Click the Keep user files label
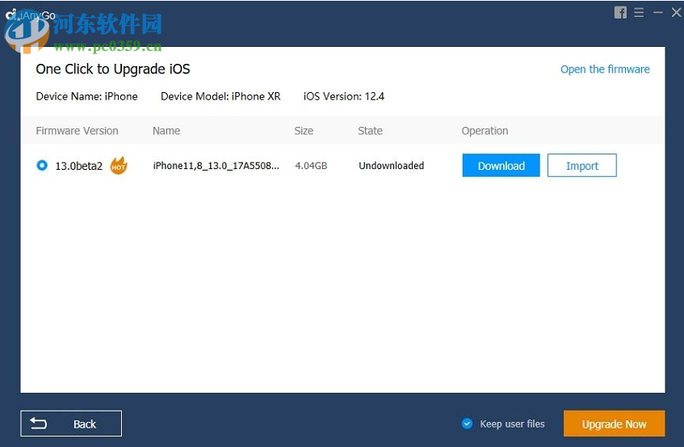The image size is (684, 447). coord(512,424)
